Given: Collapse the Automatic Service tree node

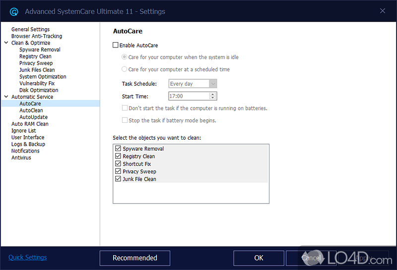Looking at the screenshot, I should pyautogui.click(x=6, y=97).
